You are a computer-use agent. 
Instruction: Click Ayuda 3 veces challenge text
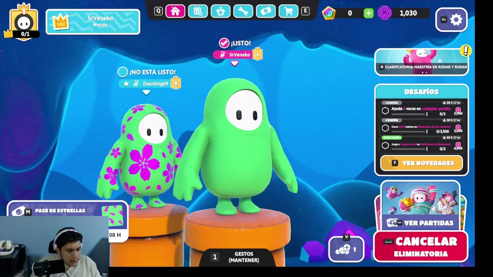(421, 109)
